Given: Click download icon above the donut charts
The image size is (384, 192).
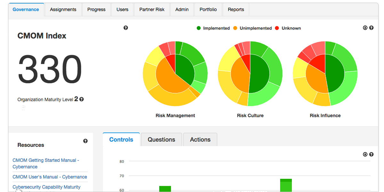Looking at the screenshot, I should click(365, 28).
